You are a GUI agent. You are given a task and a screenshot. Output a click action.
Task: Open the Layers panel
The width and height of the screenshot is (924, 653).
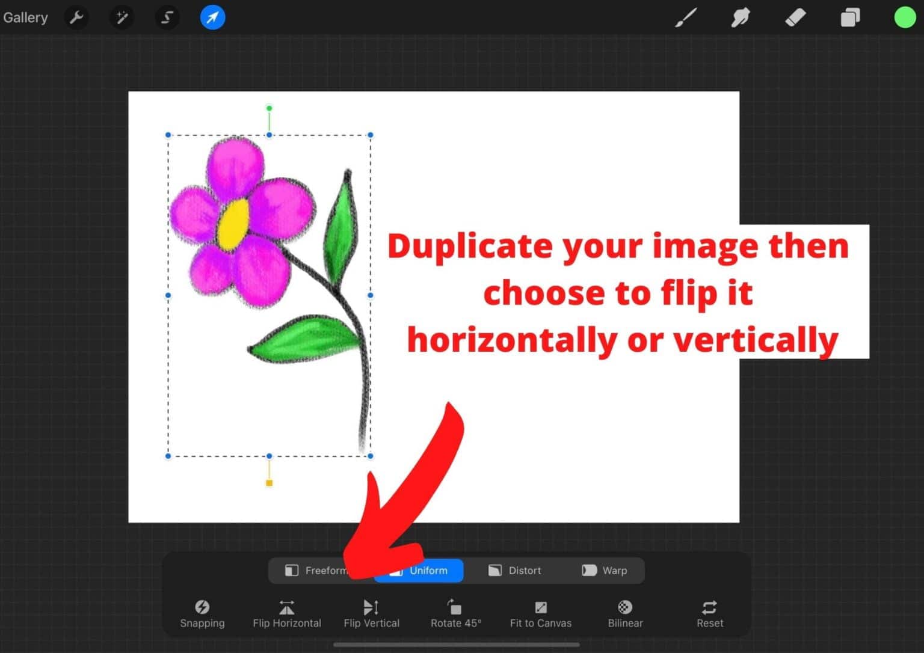850,17
